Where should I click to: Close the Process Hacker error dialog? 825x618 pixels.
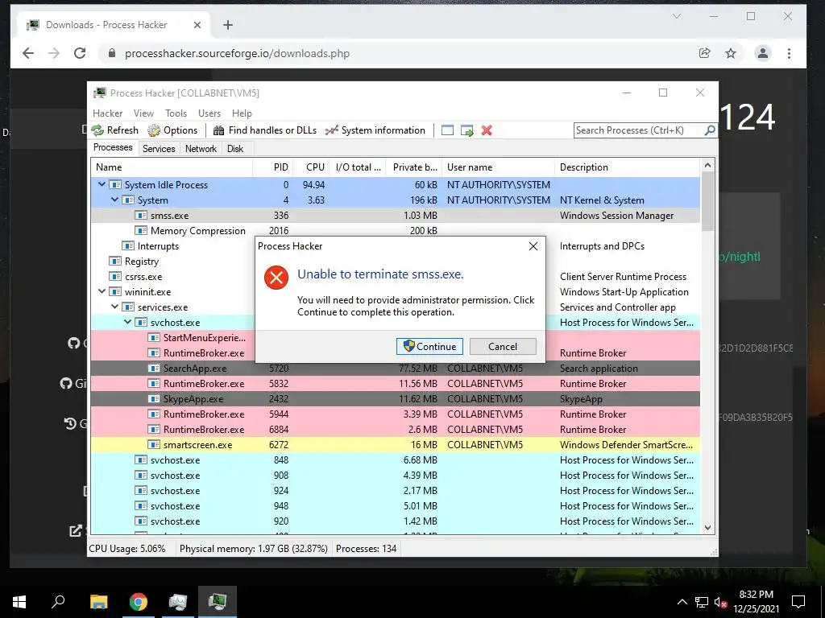point(533,246)
